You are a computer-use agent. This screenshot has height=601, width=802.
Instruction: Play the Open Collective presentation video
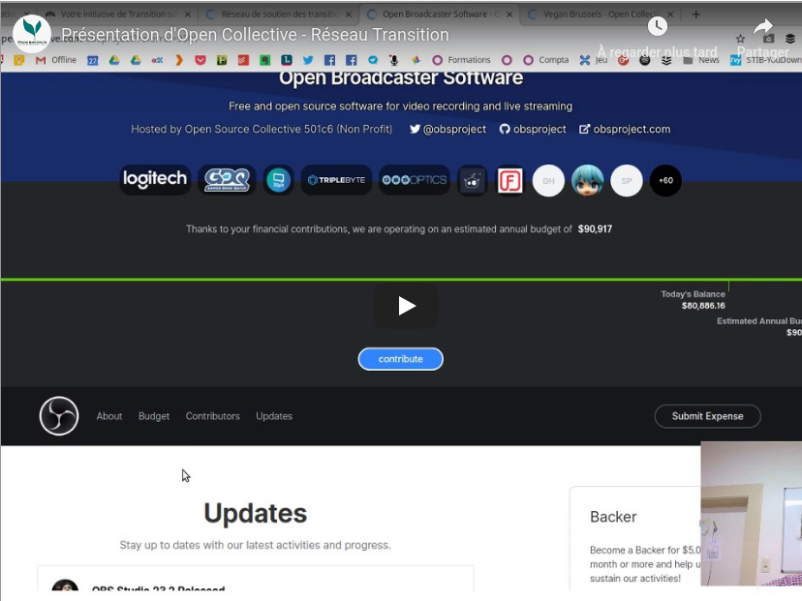click(x=406, y=306)
